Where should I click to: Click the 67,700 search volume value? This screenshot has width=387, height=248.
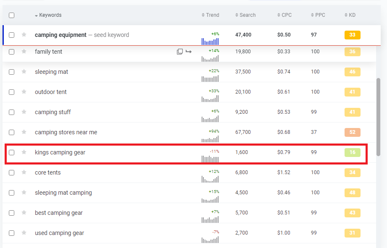[243, 132]
